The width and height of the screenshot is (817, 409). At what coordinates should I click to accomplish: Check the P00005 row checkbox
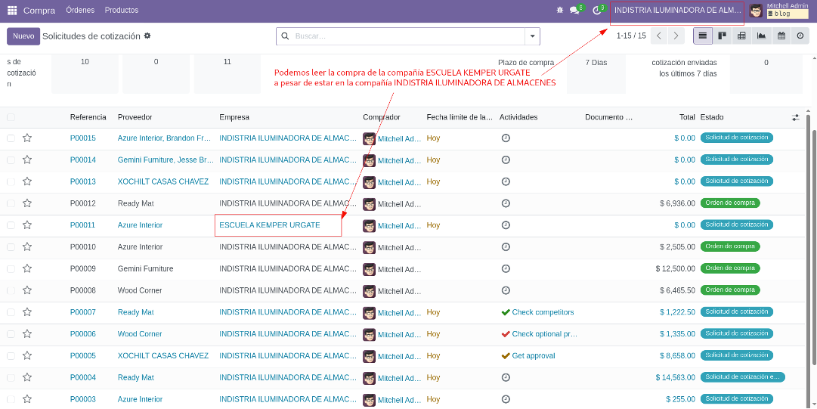pyautogui.click(x=11, y=355)
